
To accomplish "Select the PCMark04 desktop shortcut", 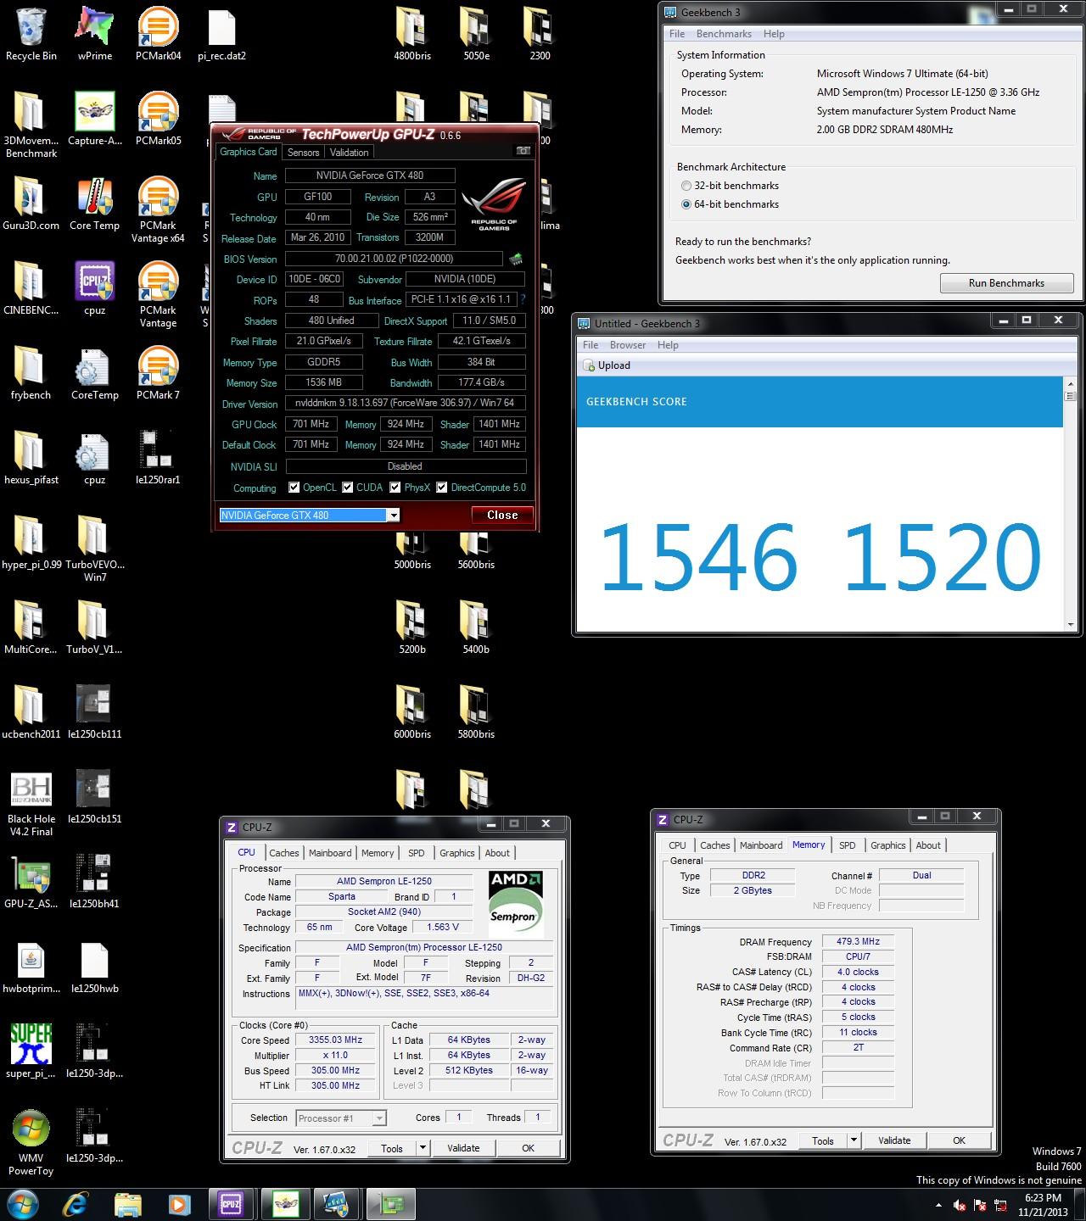I will (x=159, y=34).
